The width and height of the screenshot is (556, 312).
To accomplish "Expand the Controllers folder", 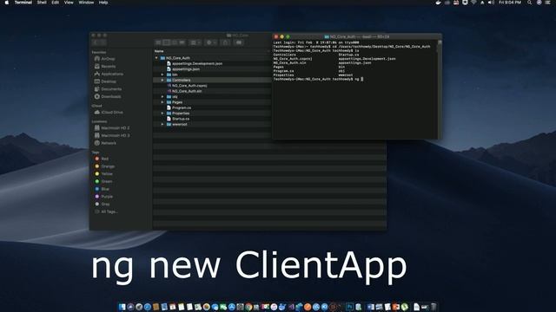I will click(x=162, y=81).
